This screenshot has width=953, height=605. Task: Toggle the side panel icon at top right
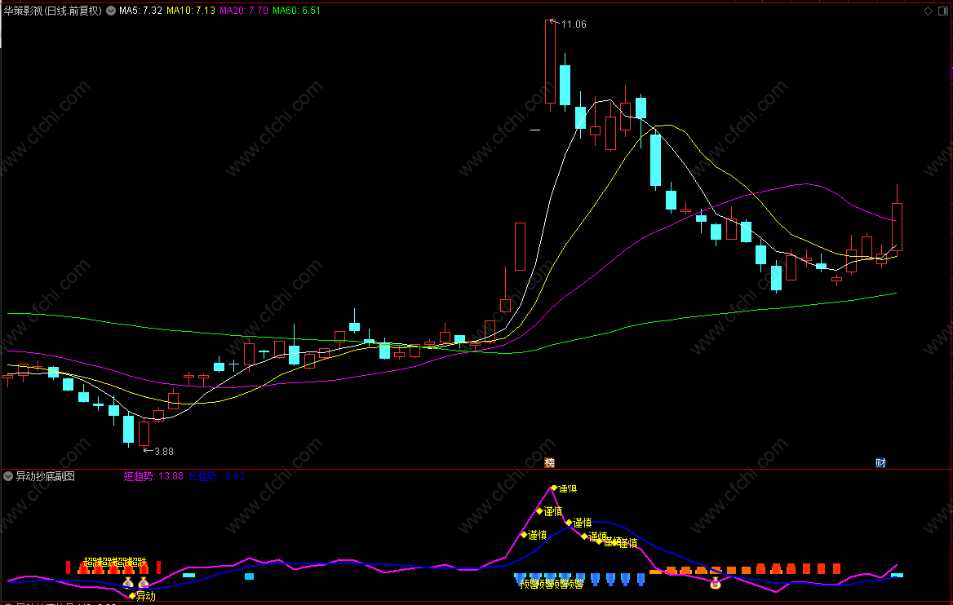(943, 11)
